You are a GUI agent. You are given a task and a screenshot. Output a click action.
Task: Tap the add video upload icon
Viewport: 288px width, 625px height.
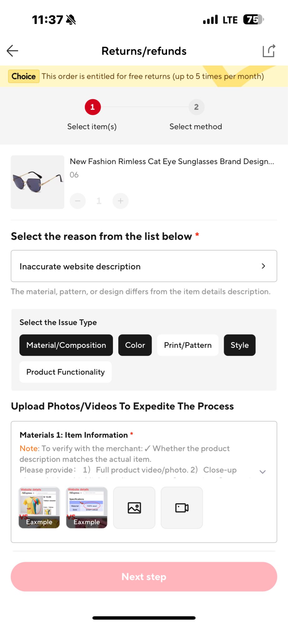pyautogui.click(x=182, y=508)
